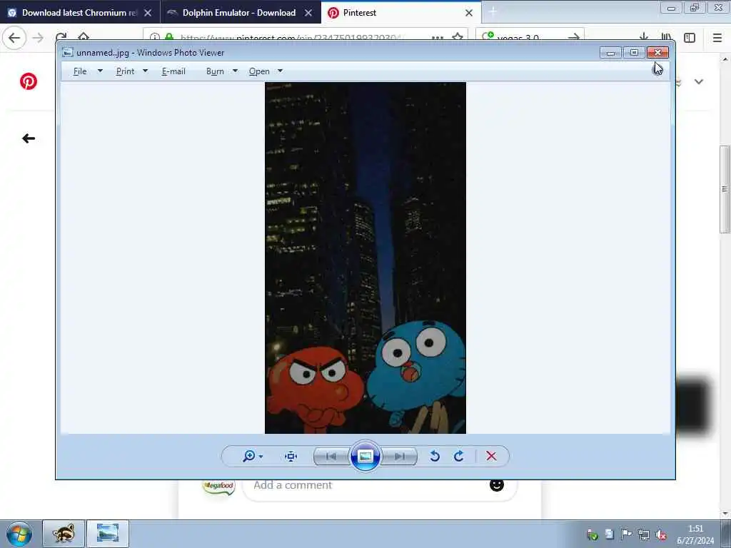
Task: Start the slide show button
Action: (x=365, y=456)
